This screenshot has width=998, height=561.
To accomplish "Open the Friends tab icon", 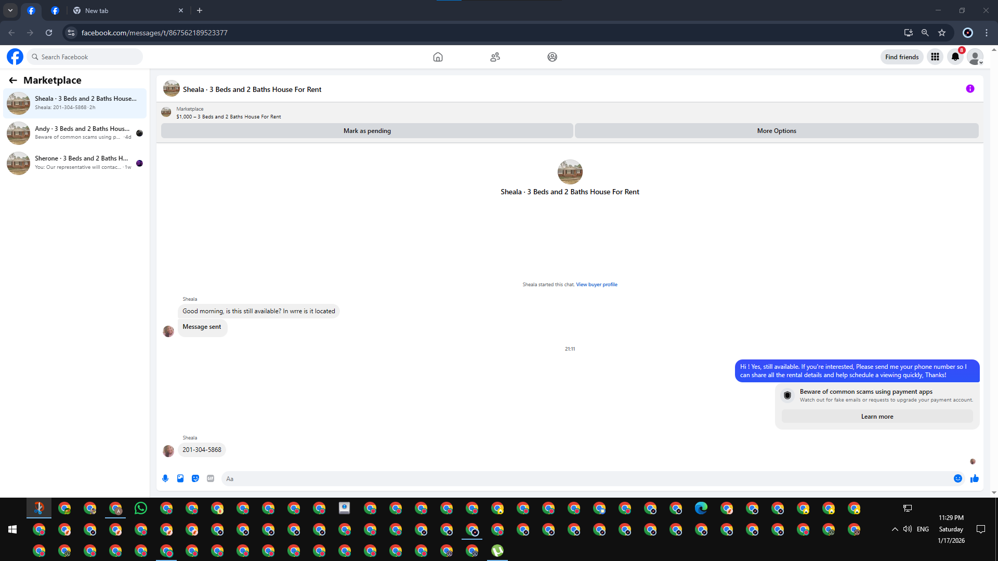I will click(x=495, y=57).
